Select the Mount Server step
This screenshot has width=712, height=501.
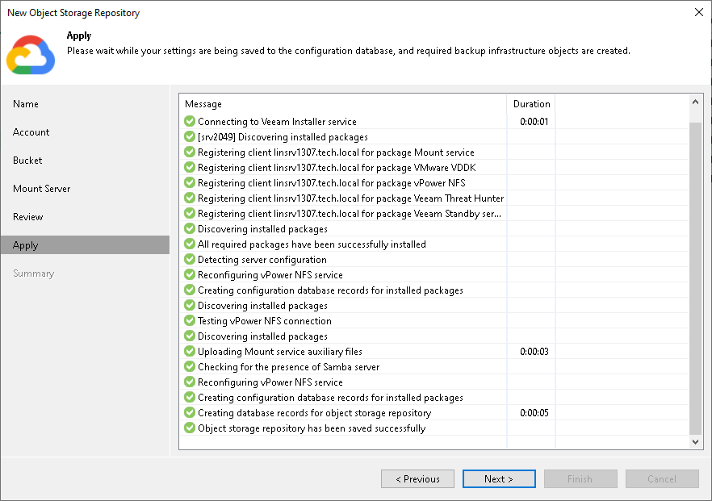41,189
